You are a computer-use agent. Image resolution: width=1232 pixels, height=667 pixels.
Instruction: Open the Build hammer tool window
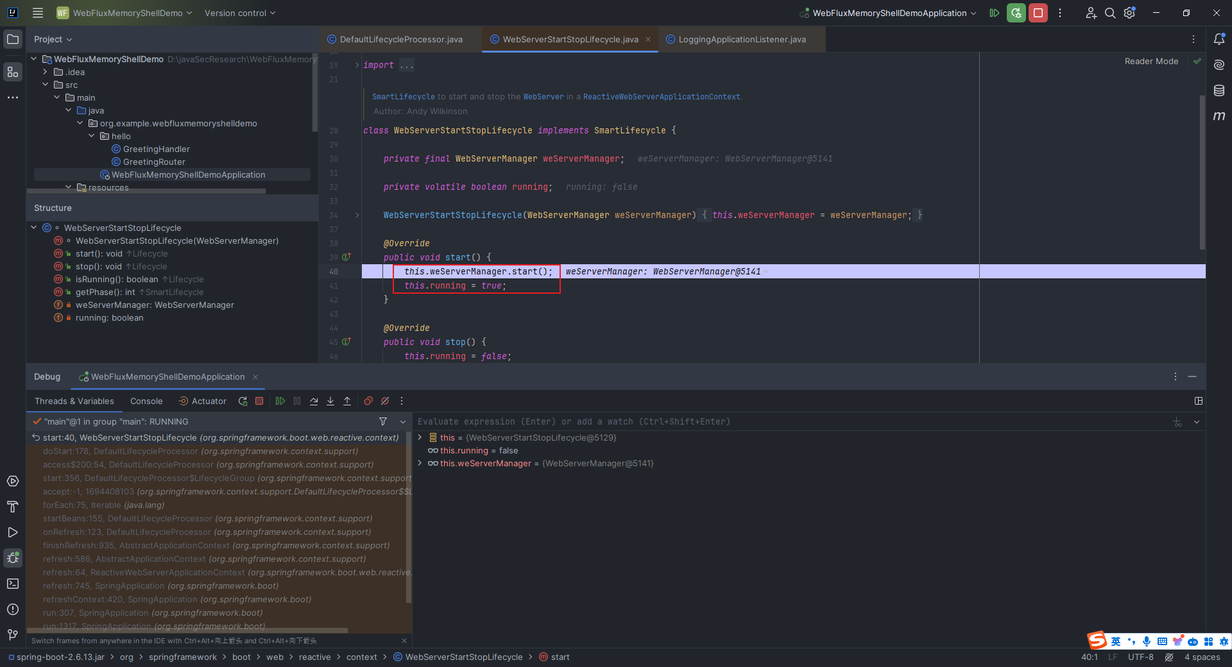click(x=13, y=507)
